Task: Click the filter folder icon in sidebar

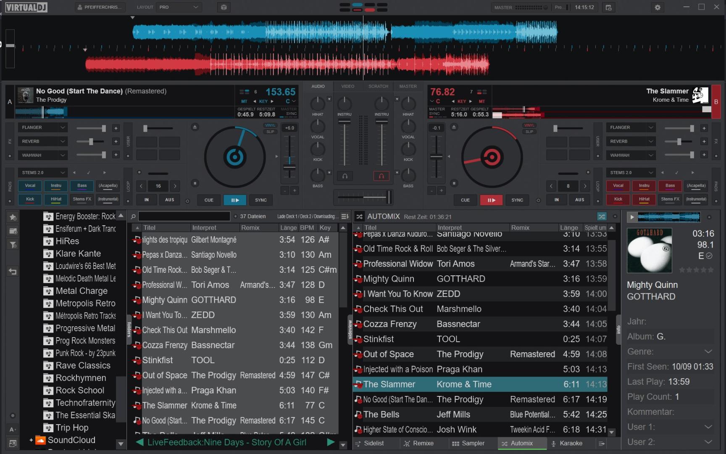Action: pos(13,245)
